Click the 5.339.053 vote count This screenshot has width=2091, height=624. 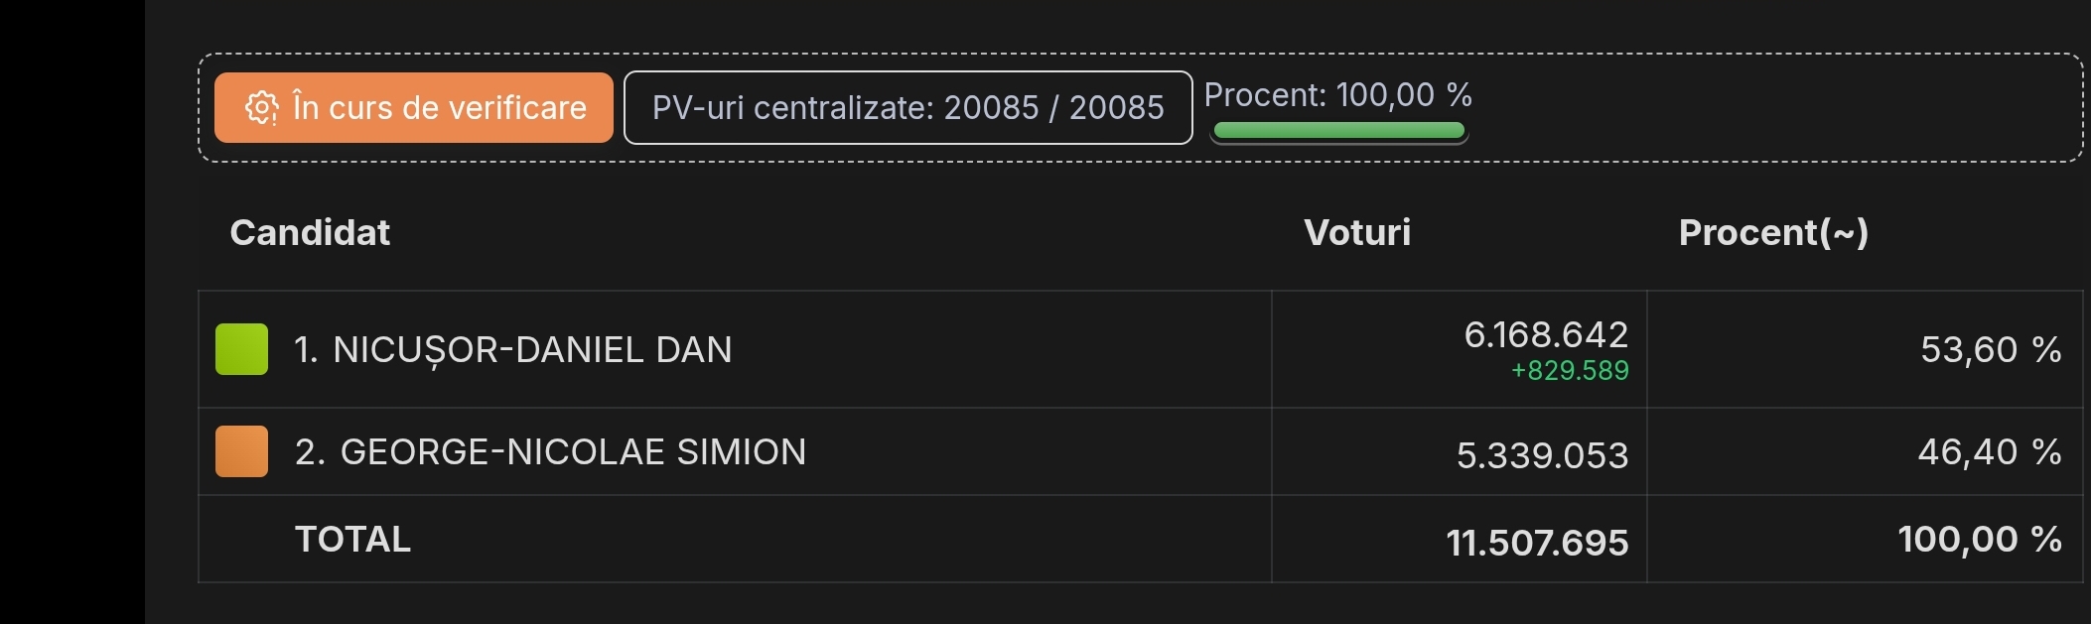[x=1542, y=455]
